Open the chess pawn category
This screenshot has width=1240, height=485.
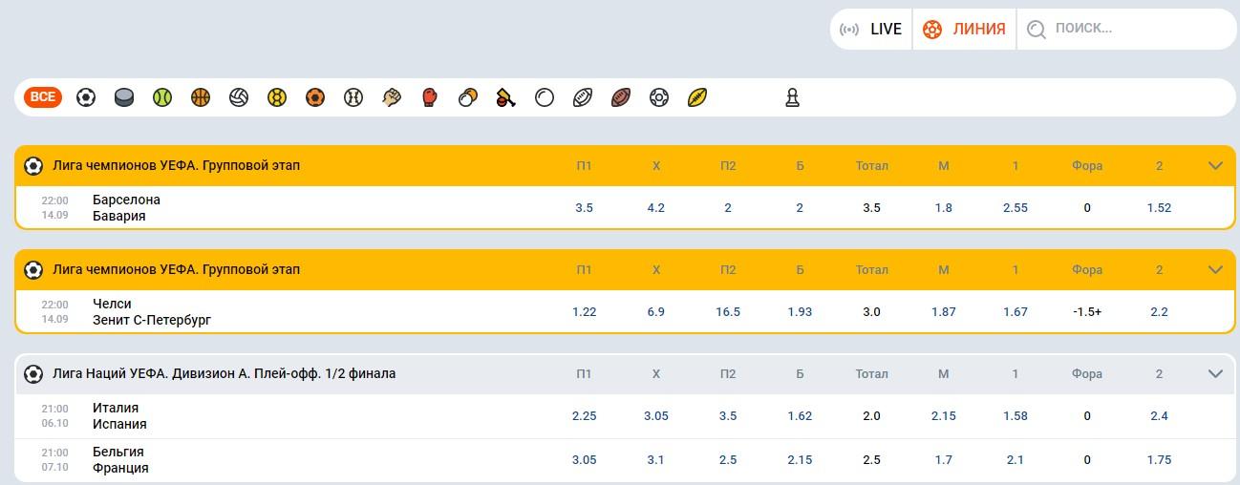tap(792, 97)
